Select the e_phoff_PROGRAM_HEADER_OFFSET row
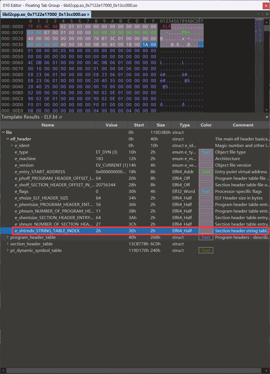This screenshot has height=374, width=270. [x=135, y=178]
